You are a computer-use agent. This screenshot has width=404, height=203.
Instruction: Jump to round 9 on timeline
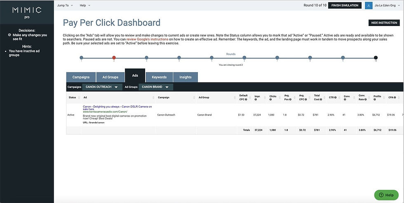click(343, 57)
